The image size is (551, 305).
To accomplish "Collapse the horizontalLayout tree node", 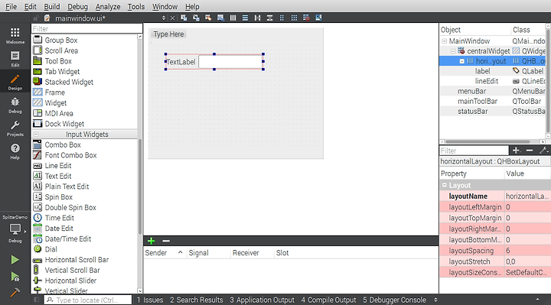I will 461,61.
